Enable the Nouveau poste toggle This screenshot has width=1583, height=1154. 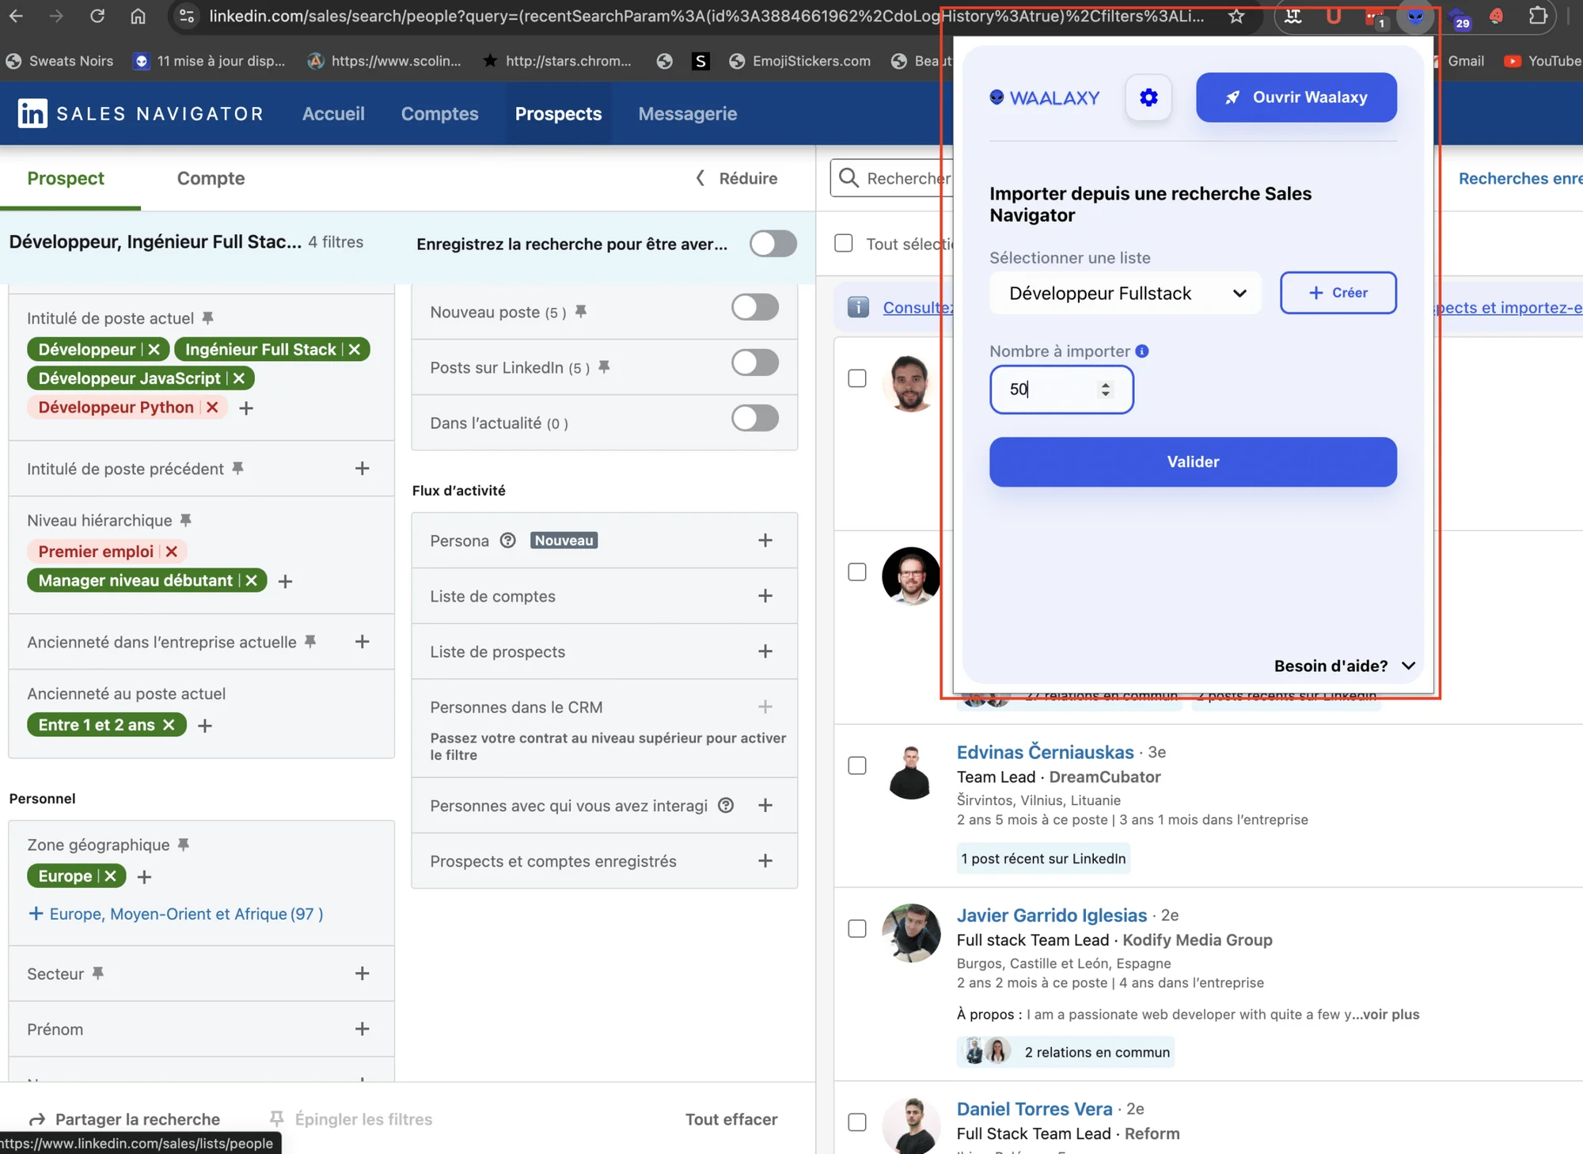pos(755,307)
